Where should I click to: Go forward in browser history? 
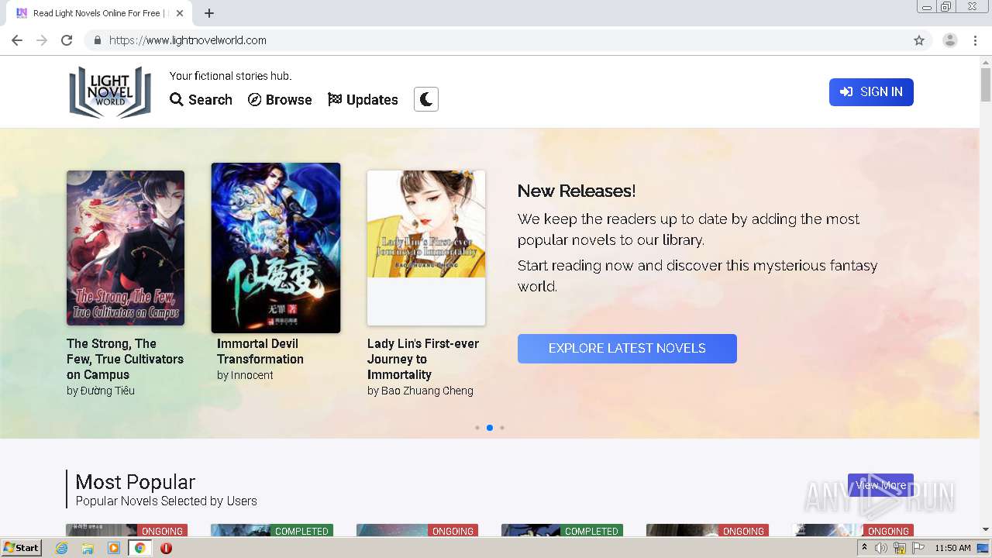click(x=42, y=40)
